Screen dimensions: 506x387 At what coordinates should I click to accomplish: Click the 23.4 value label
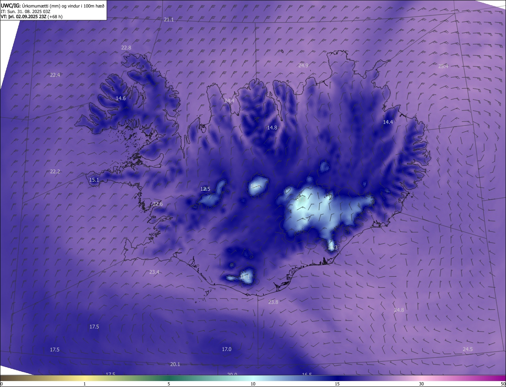(154, 272)
